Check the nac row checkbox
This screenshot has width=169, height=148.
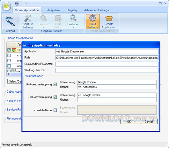click(x=9, y=66)
